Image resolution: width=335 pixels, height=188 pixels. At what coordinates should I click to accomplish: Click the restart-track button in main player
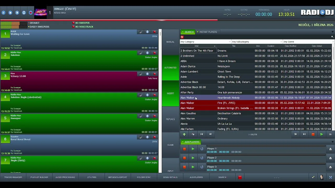coord(17,13)
